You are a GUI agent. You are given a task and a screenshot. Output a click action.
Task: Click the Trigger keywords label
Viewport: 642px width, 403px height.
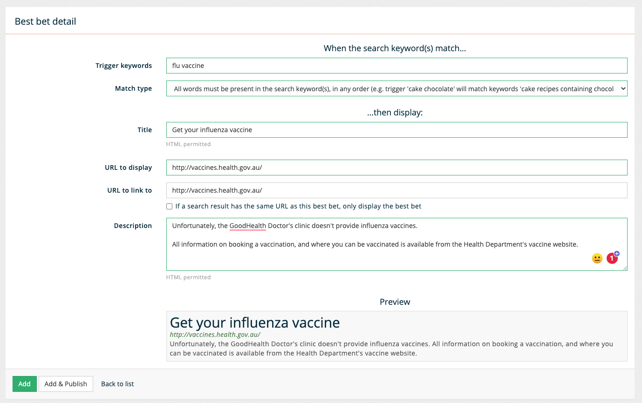[x=123, y=66]
